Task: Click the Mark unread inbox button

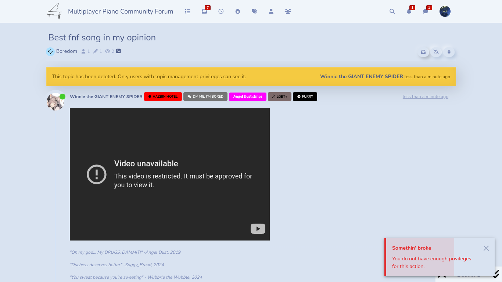Action: (423, 52)
